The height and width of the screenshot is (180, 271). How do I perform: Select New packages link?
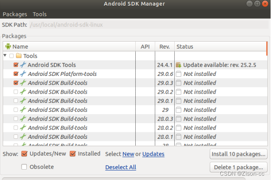(128, 154)
